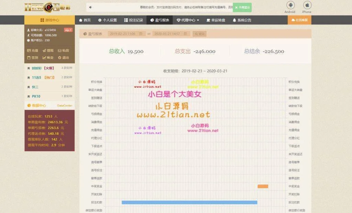This screenshot has height=213, width=352.
Task: Open 个人设置 personal settings
Action: point(107,20)
